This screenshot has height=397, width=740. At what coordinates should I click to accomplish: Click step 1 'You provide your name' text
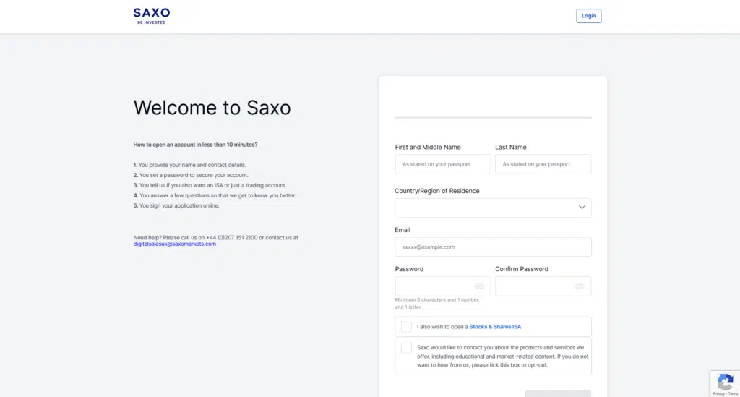tap(190, 165)
